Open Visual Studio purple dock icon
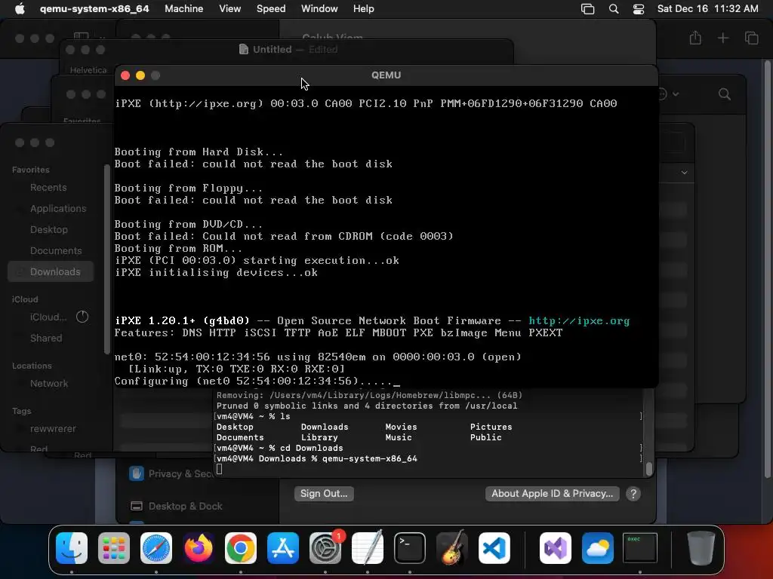Viewport: 773px width, 579px height. click(556, 547)
